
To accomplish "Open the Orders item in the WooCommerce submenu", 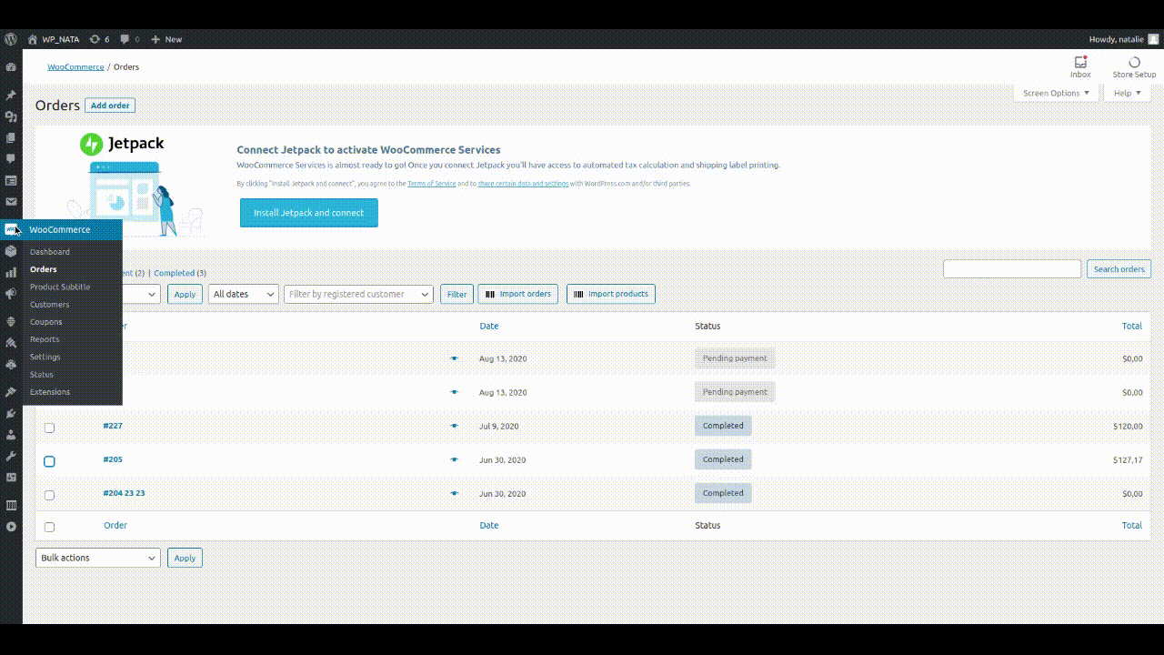I will coord(44,269).
